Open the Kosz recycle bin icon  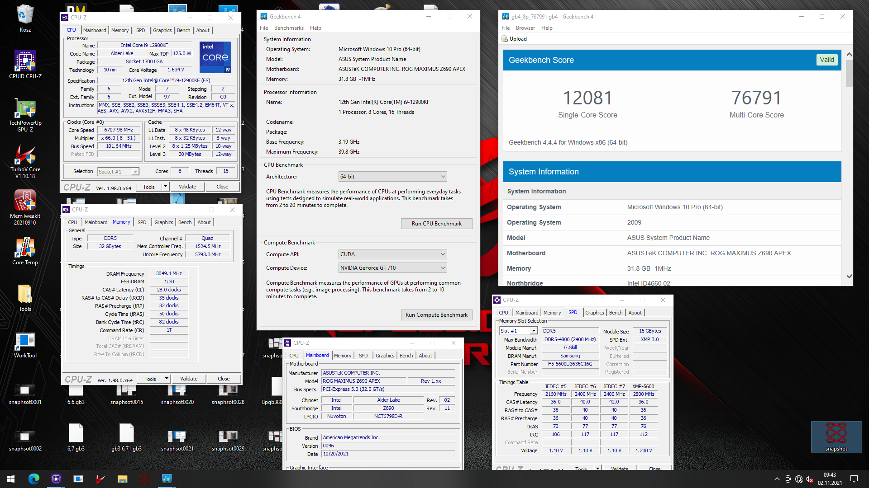(x=25, y=18)
